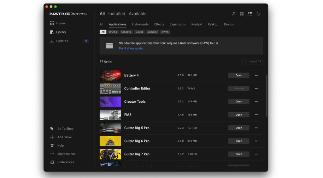Screen dimensions: 323x178
Task: Select the Creative filter chip
Action: (126, 32)
